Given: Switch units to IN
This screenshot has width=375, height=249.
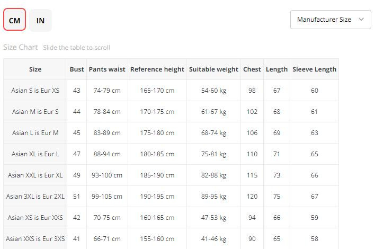Looking at the screenshot, I should click(40, 21).
